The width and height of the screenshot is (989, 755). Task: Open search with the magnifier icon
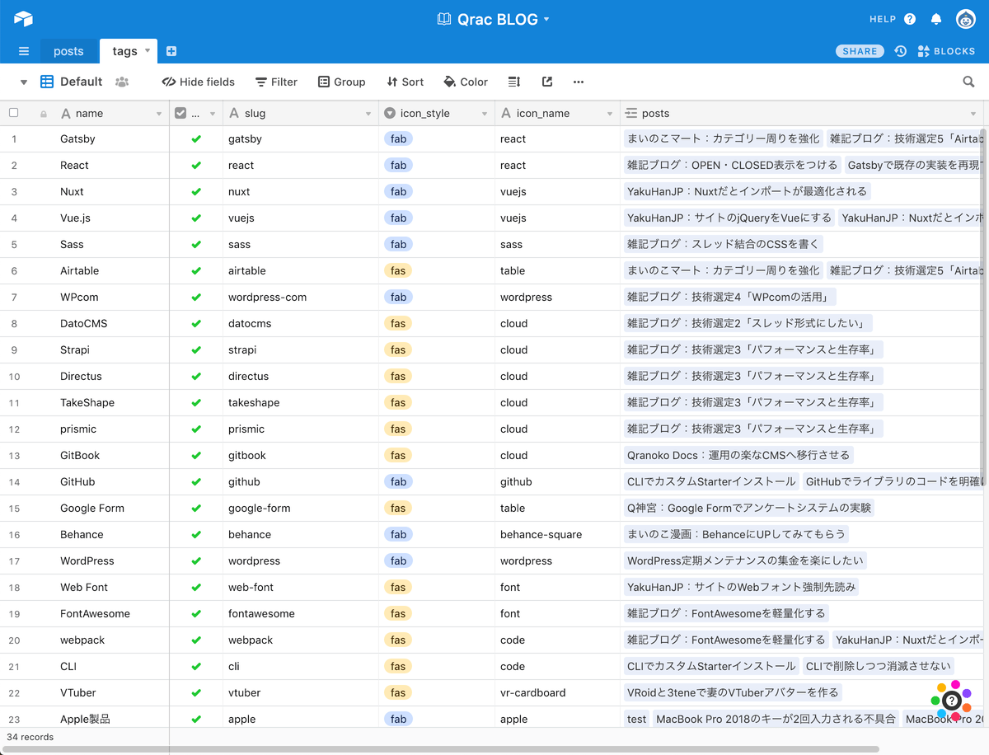click(968, 82)
